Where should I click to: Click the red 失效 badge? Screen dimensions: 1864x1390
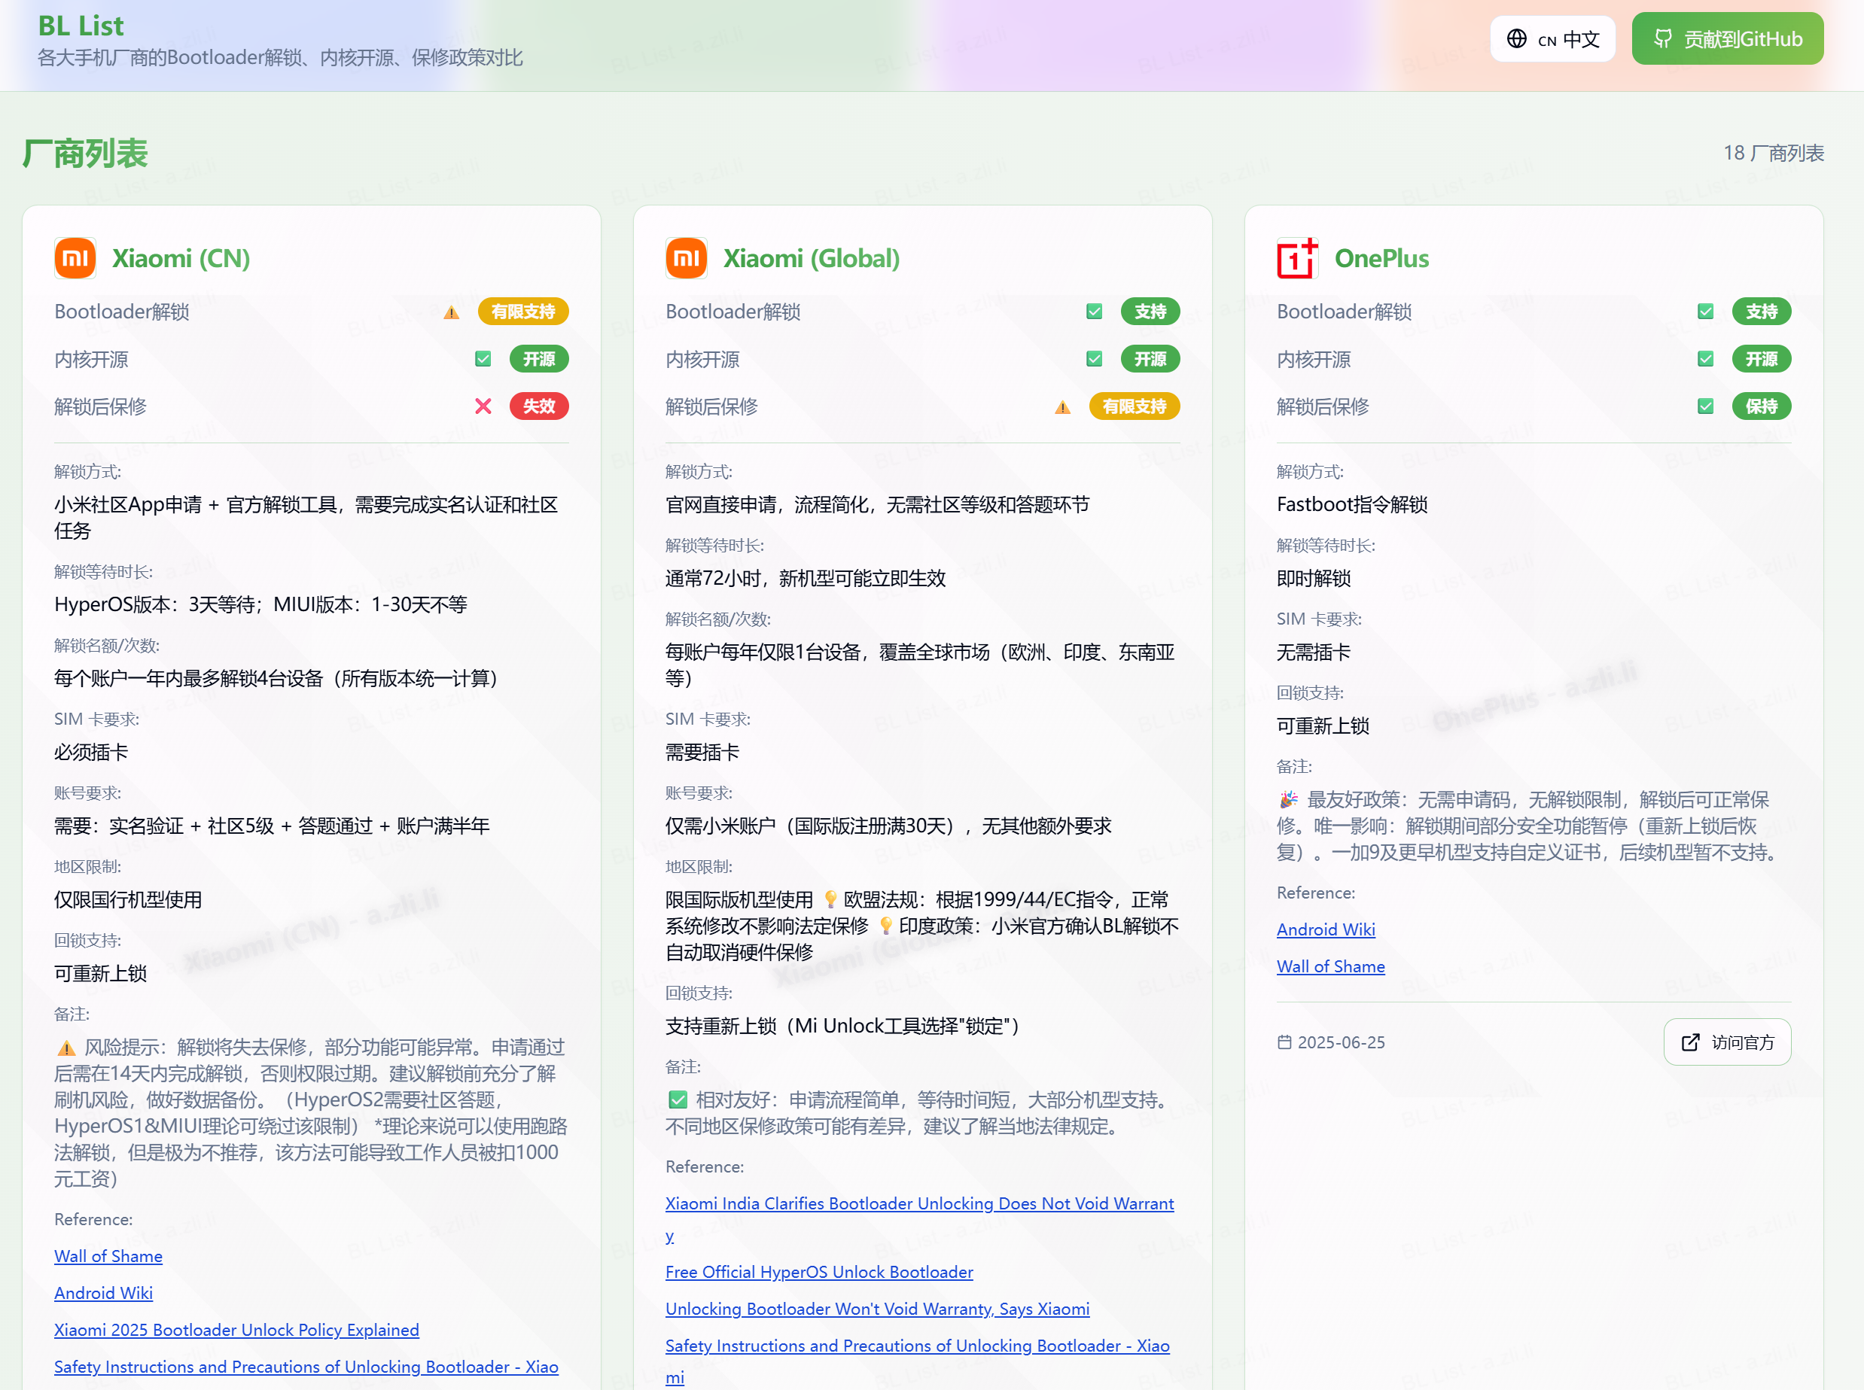(x=540, y=406)
